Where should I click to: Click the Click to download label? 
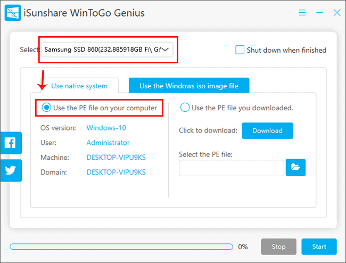tap(208, 130)
